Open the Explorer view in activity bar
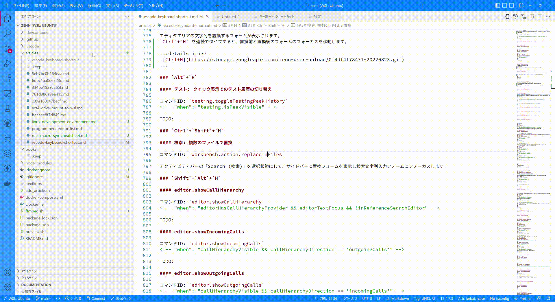The width and height of the screenshot is (555, 302). pyautogui.click(x=8, y=18)
